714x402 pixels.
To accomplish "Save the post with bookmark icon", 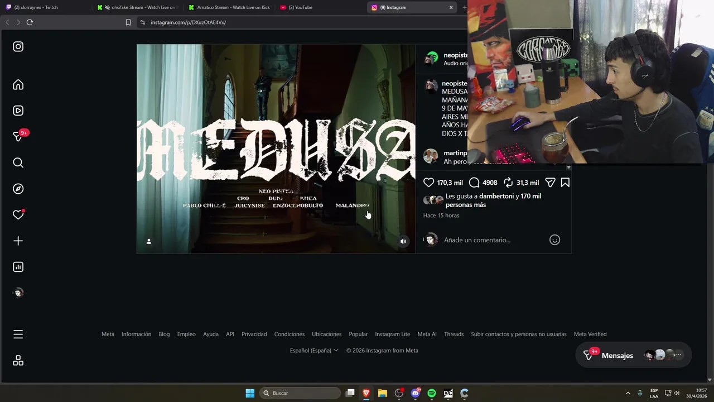I will click(x=565, y=183).
